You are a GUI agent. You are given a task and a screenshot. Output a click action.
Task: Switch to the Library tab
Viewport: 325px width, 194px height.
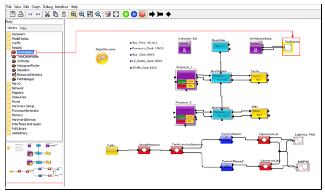tap(12, 28)
